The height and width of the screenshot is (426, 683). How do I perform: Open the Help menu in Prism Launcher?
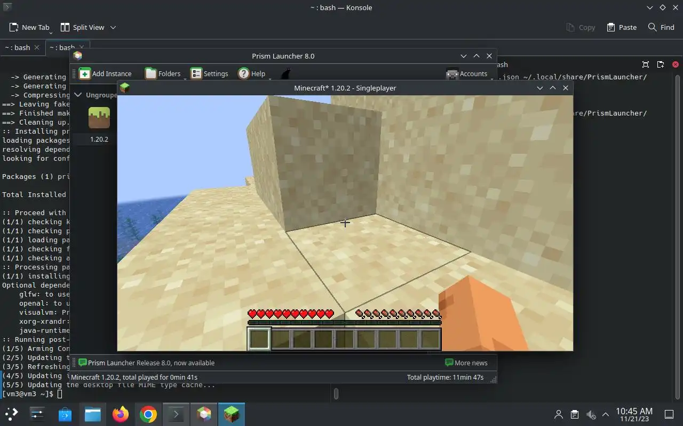[252, 73]
